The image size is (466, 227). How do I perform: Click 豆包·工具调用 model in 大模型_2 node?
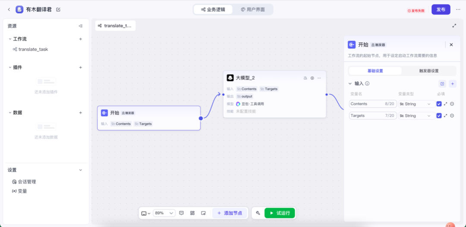250,104
